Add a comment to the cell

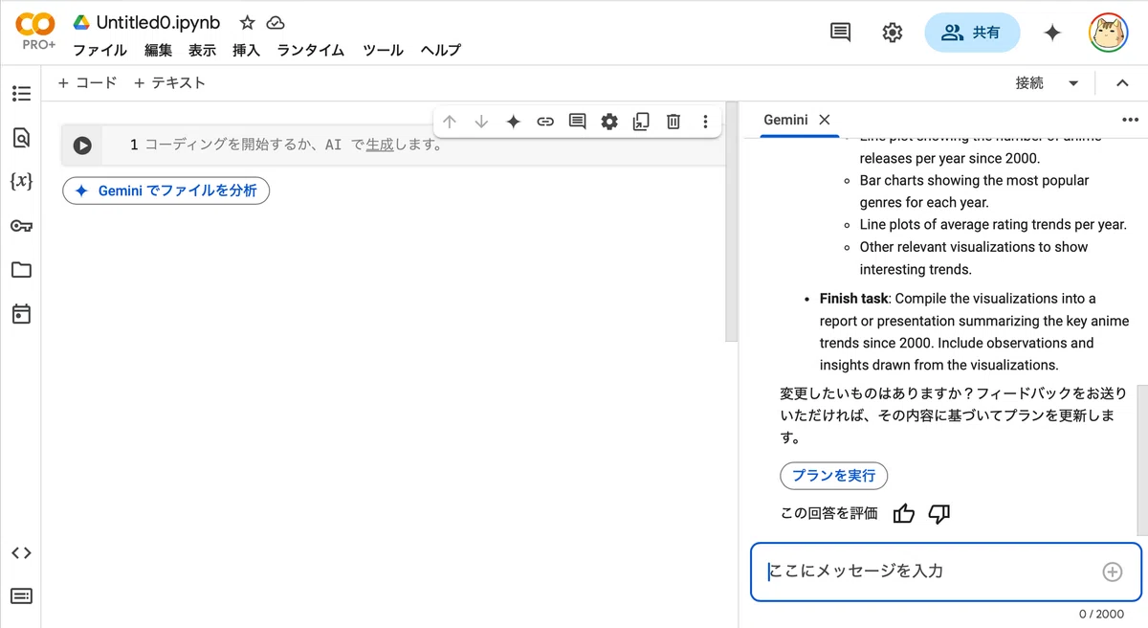577,122
